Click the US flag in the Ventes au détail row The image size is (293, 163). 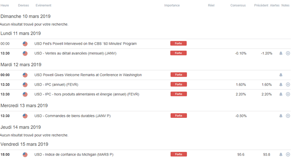[25, 53]
